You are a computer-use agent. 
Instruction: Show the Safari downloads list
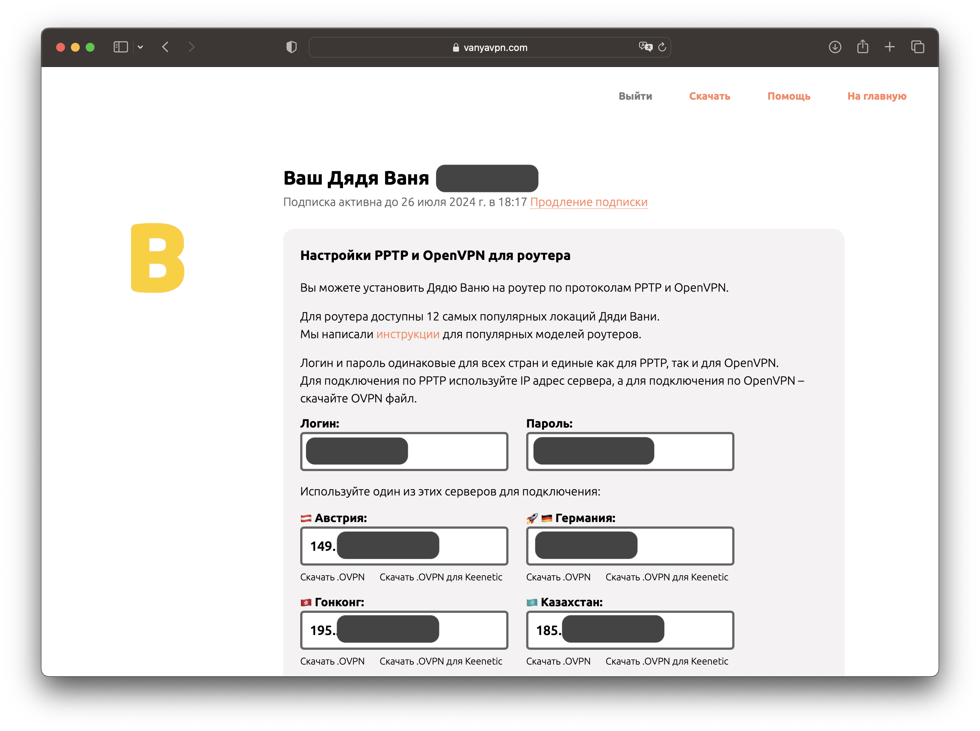[x=835, y=47]
